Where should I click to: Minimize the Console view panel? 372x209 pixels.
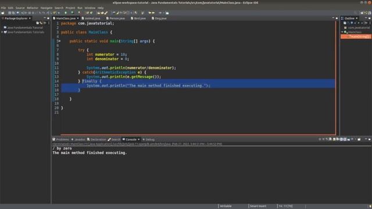[x=366, y=139]
